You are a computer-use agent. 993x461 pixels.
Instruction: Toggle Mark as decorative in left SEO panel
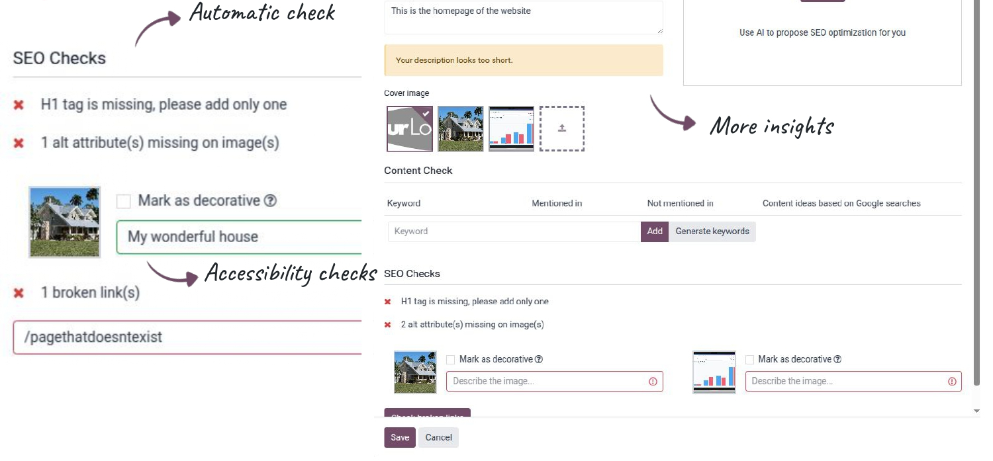pyautogui.click(x=123, y=200)
